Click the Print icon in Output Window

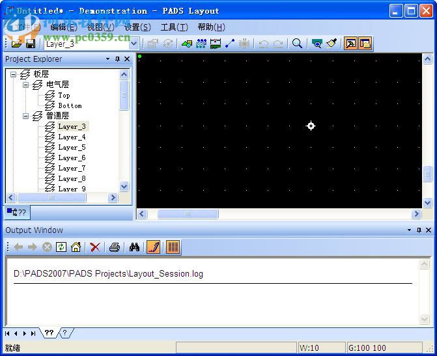115,247
